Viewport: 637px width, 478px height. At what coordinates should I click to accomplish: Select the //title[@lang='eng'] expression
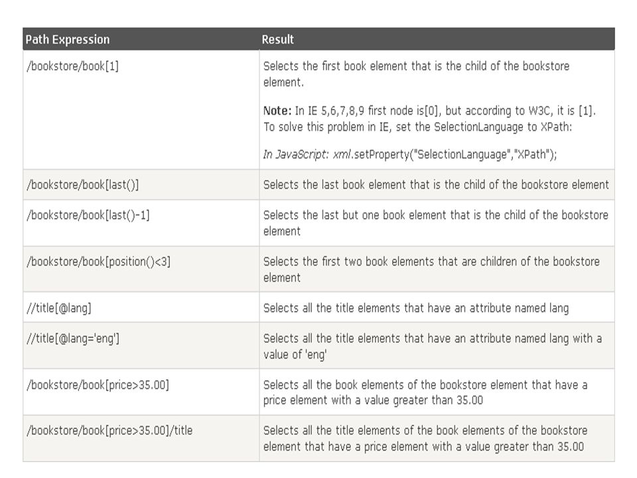[x=73, y=338]
